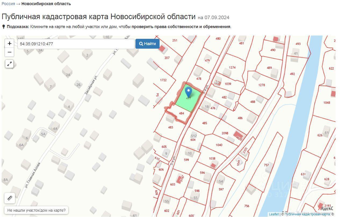Select parcel 605 on the map
Screen dimensions: 344x217
[164, 147]
